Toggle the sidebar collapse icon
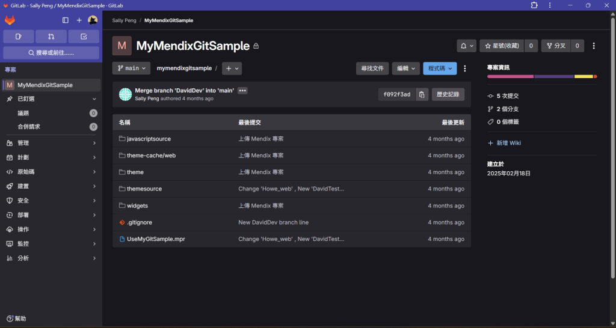This screenshot has height=328, width=616. click(x=66, y=20)
